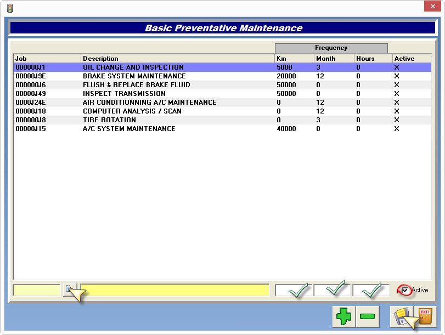This screenshot has width=445, height=335.
Task: Click the Km column header
Action: (x=295, y=59)
